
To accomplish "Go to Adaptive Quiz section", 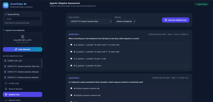I will pyautogui.click(x=22, y=95).
